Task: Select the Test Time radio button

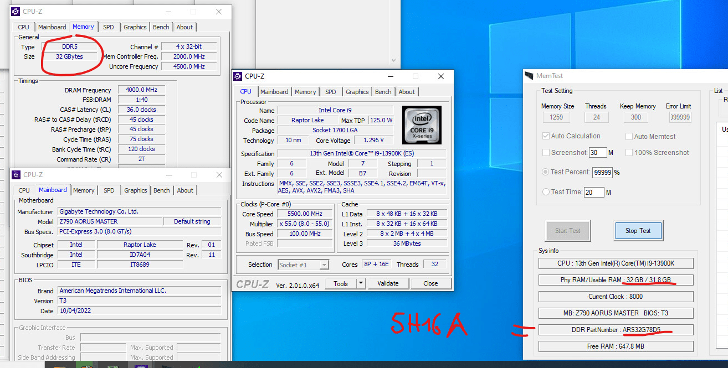Action: (546, 192)
